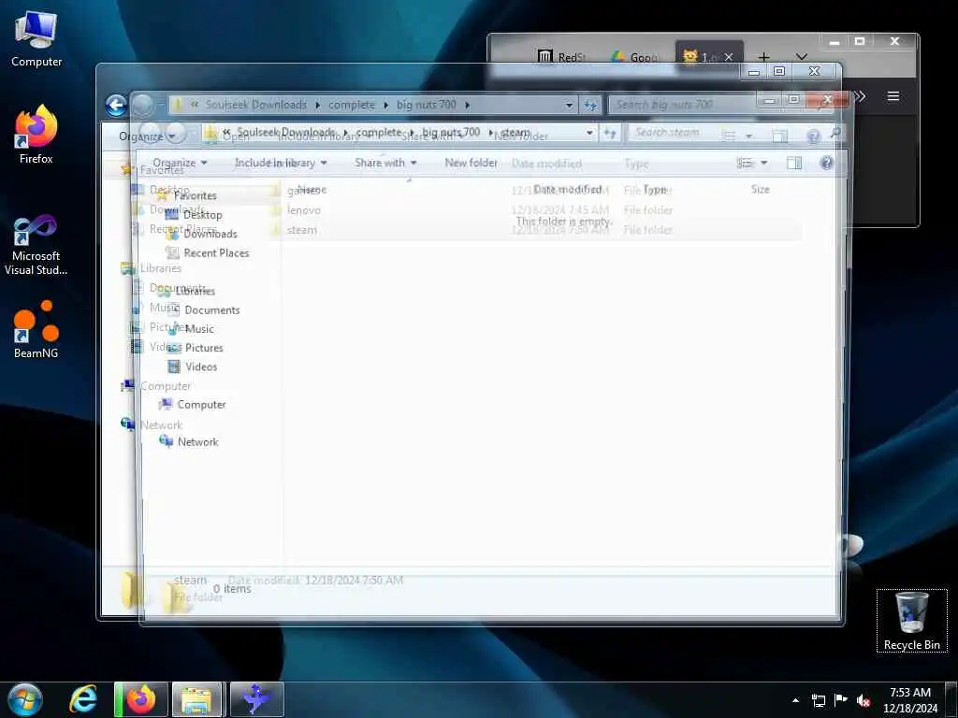The width and height of the screenshot is (958, 718).
Task: Open the Share with dropdown
Action: (385, 163)
